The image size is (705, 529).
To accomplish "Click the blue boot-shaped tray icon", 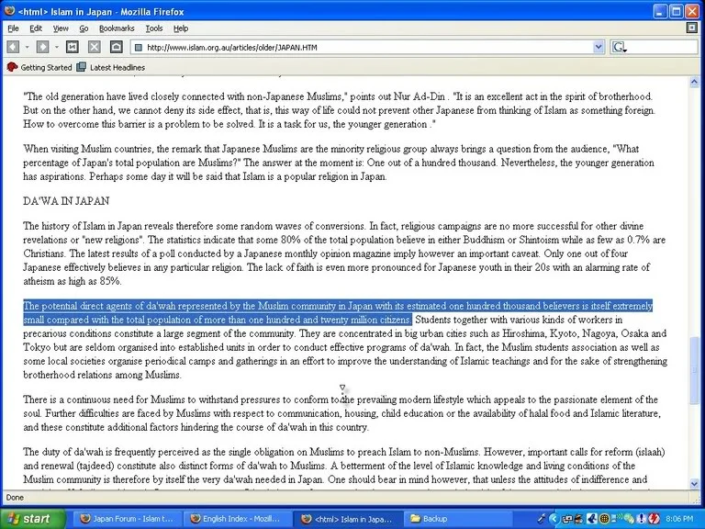I will pos(592,519).
